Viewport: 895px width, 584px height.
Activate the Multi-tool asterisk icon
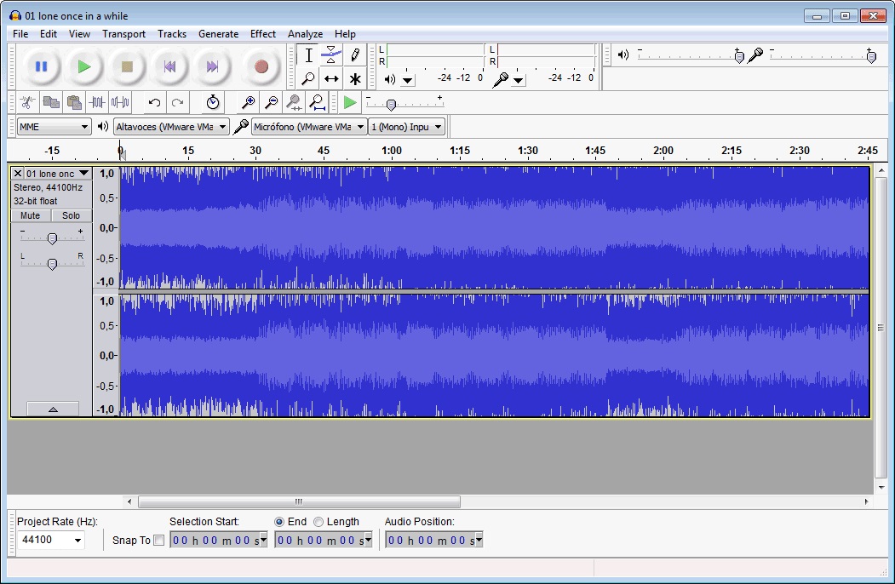click(354, 79)
